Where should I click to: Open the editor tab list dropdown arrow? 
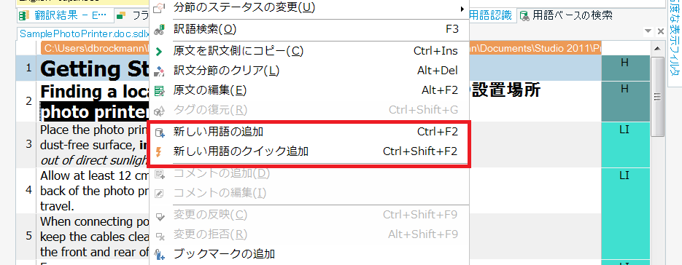(x=648, y=31)
